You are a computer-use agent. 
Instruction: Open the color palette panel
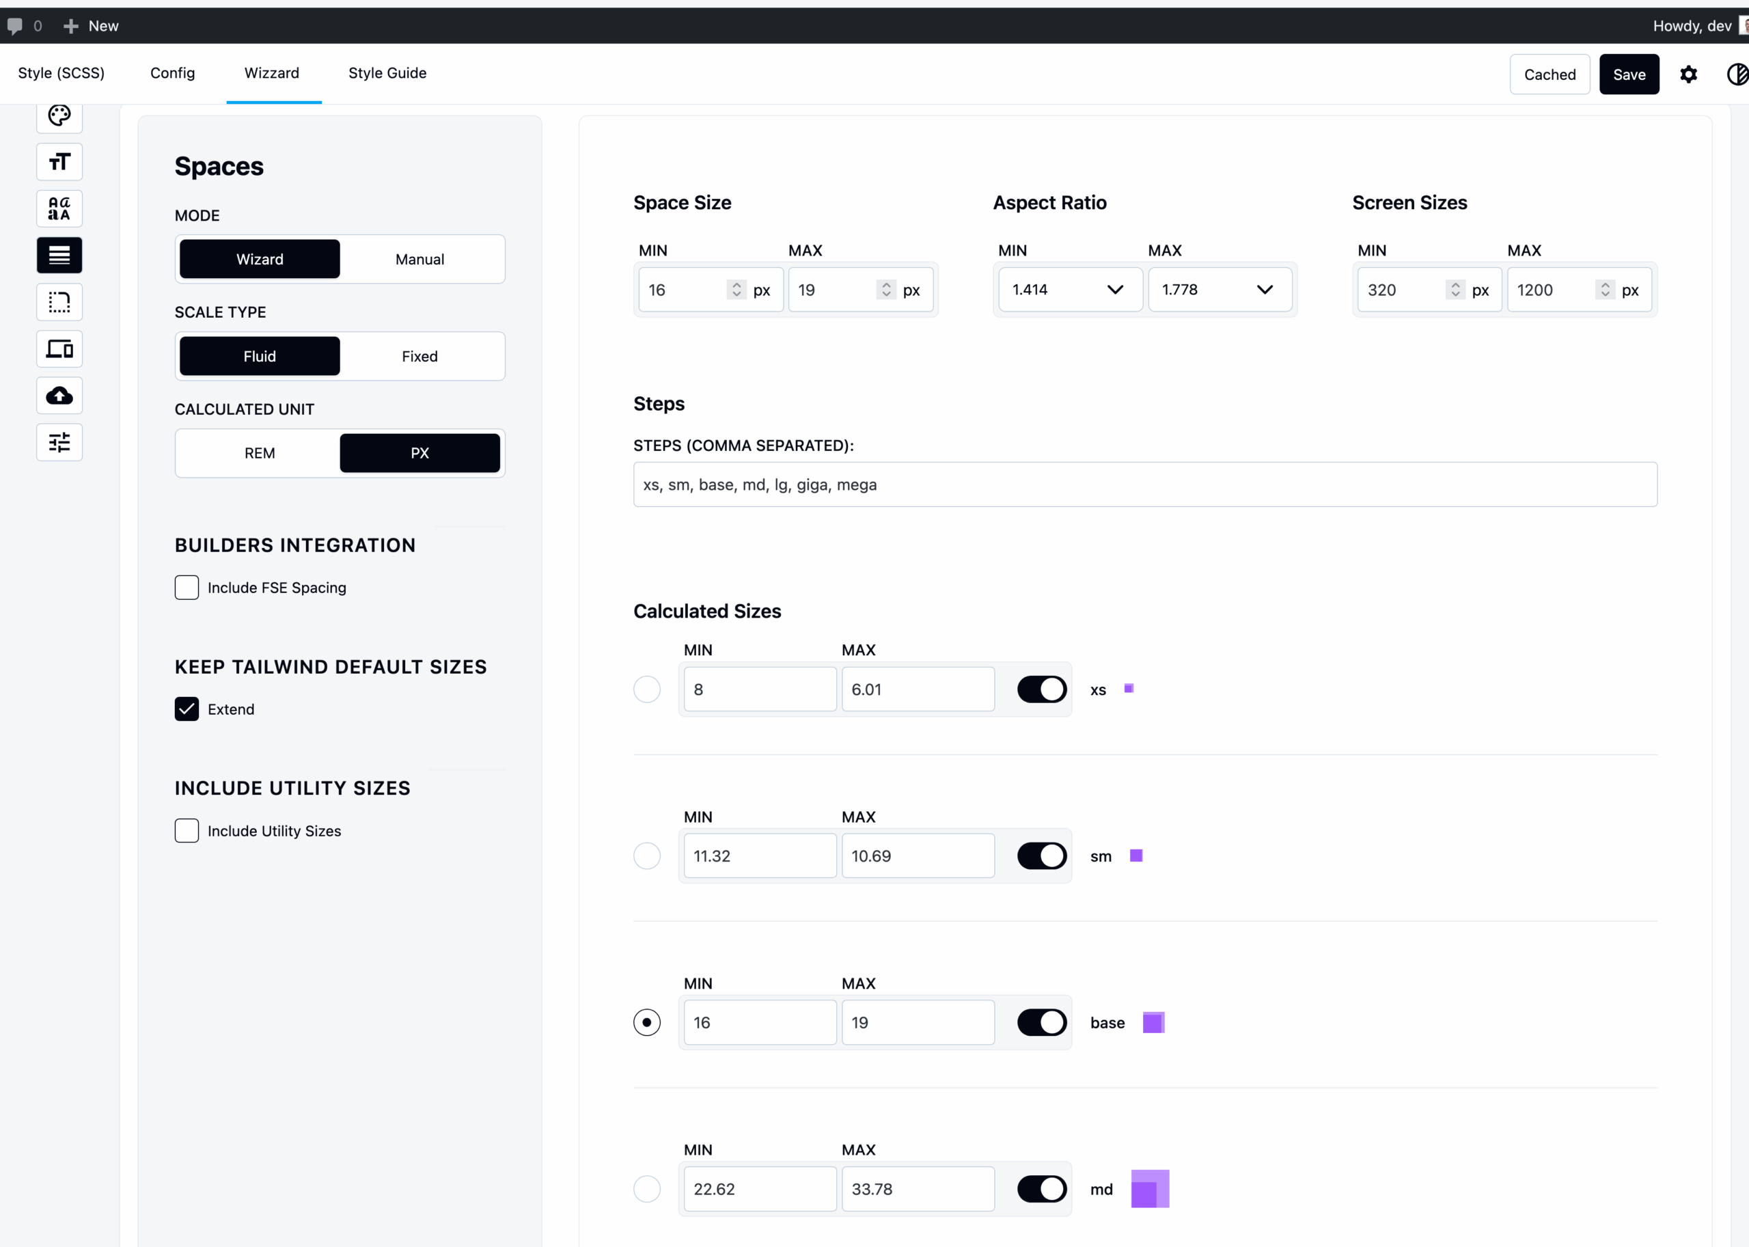pos(59,115)
